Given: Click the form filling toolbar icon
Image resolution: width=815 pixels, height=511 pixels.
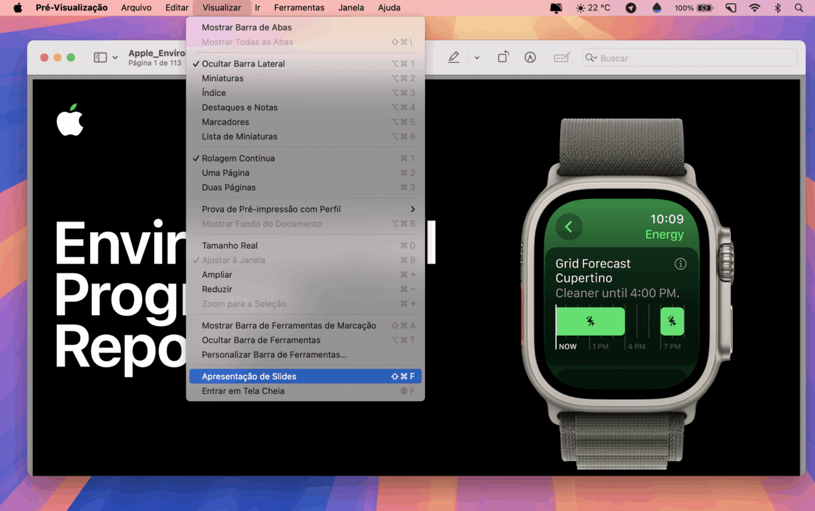Looking at the screenshot, I should (561, 57).
